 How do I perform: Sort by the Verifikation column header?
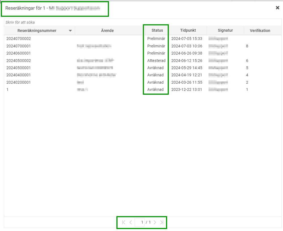pyautogui.click(x=260, y=31)
